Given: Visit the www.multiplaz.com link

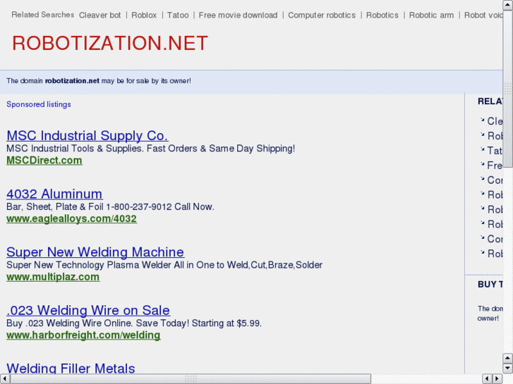Looking at the screenshot, I should coord(53,277).
